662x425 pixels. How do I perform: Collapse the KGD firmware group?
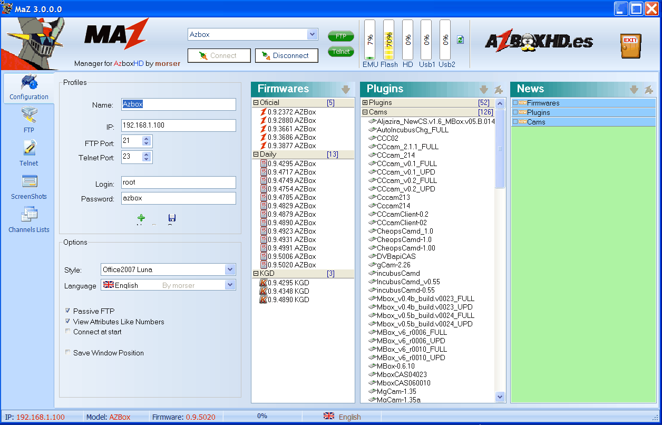(x=256, y=274)
